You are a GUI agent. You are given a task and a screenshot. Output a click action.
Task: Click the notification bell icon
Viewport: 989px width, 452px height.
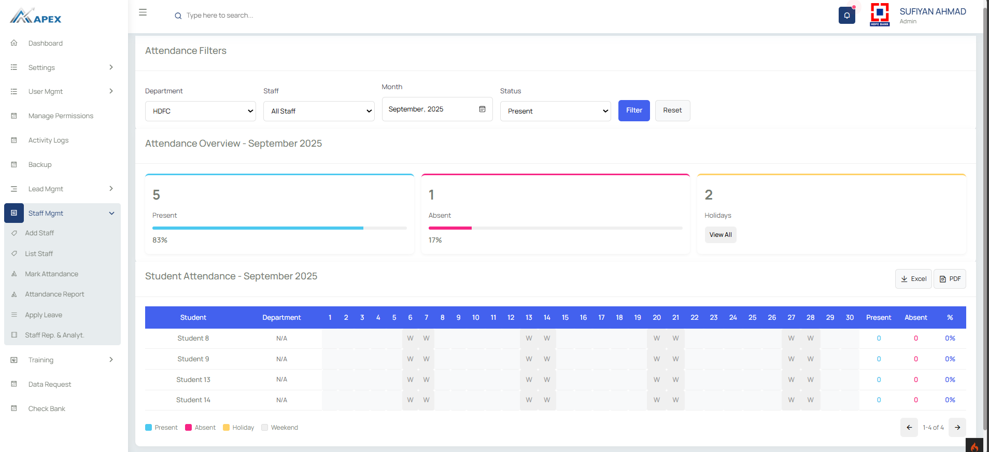point(846,16)
